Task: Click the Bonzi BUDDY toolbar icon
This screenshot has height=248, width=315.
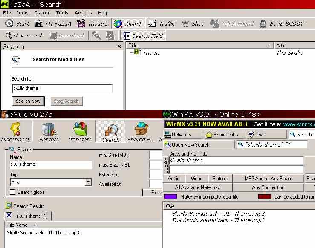Action: point(263,23)
